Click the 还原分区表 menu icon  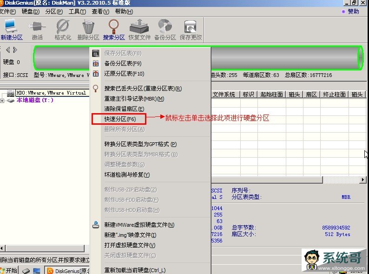coord(96,74)
